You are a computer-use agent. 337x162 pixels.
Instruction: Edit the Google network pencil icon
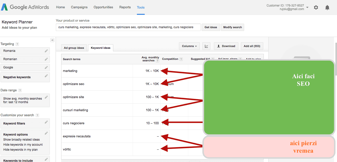(46, 67)
